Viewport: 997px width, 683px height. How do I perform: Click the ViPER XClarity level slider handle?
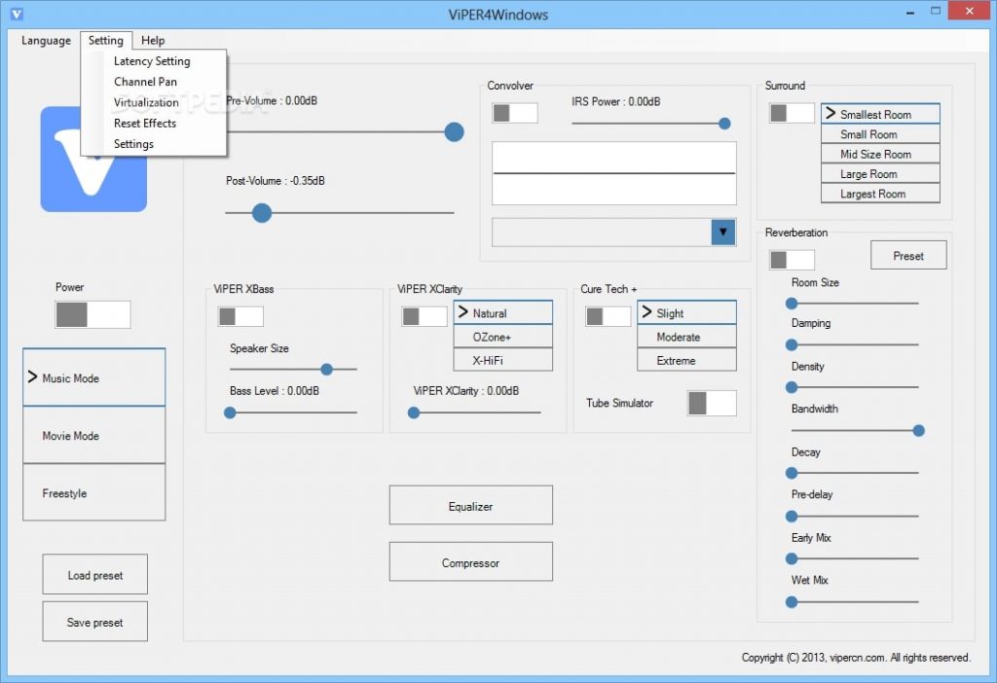[414, 413]
